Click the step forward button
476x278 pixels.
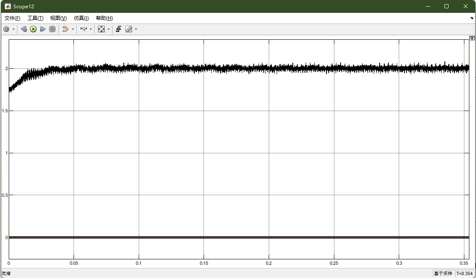[43, 29]
